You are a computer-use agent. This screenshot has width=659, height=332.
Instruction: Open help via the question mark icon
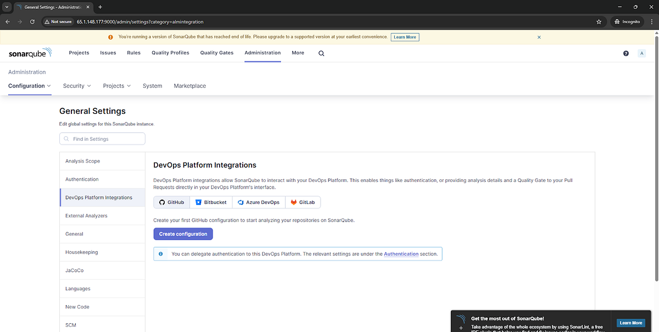[x=626, y=53]
